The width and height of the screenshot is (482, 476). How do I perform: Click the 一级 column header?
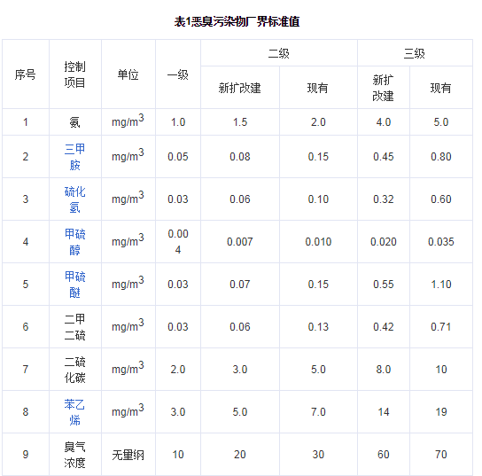click(178, 74)
